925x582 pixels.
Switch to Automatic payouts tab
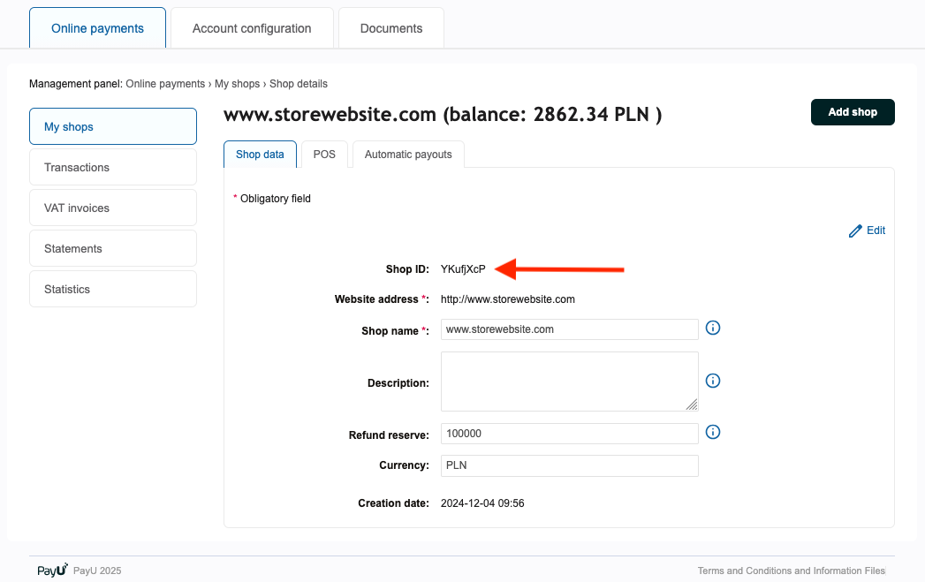[408, 155]
